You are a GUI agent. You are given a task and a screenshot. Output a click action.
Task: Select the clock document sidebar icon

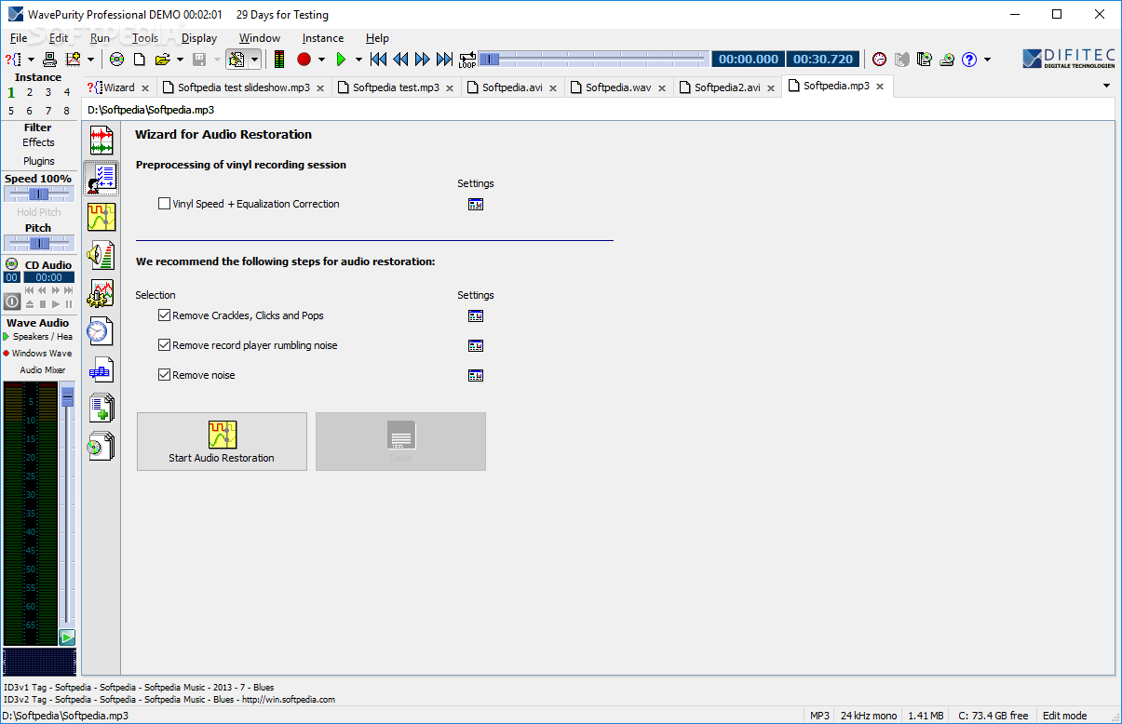coord(101,331)
